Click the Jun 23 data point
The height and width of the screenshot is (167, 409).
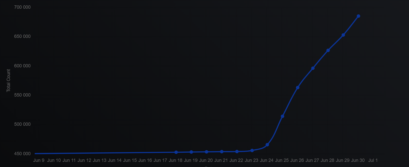252,151
